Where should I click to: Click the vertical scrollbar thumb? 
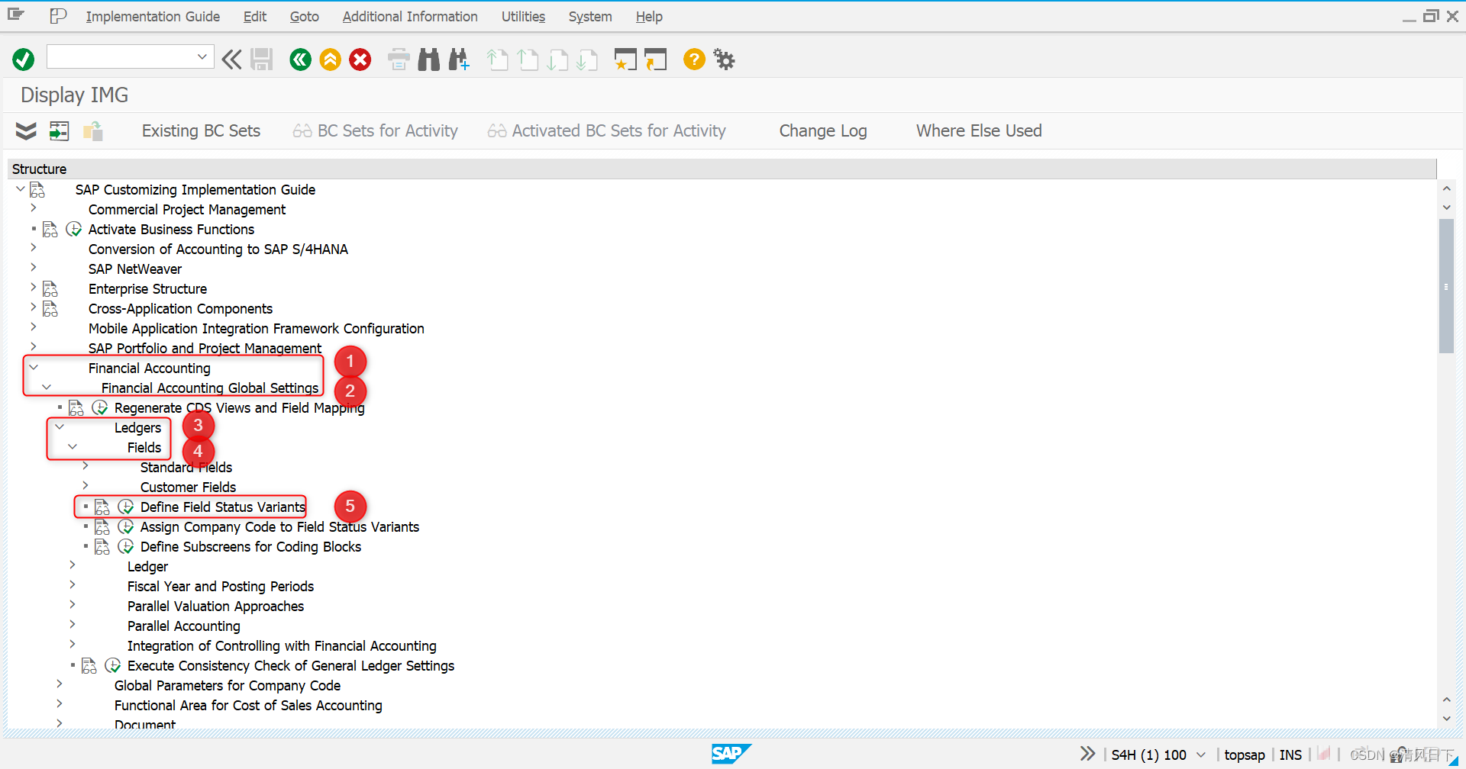point(1446,286)
